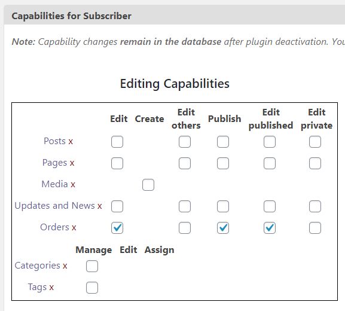Image resolution: width=345 pixels, height=311 pixels.
Task: Open the Posts type link
Action: pos(54,141)
